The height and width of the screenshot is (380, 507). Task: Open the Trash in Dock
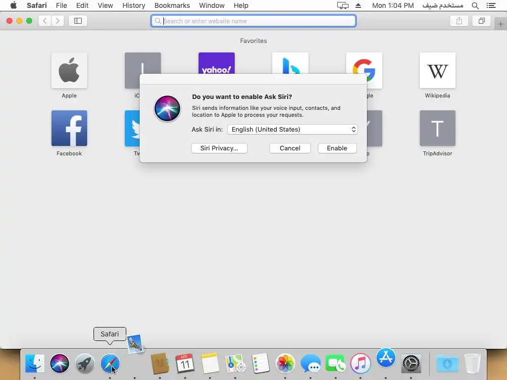(472, 363)
